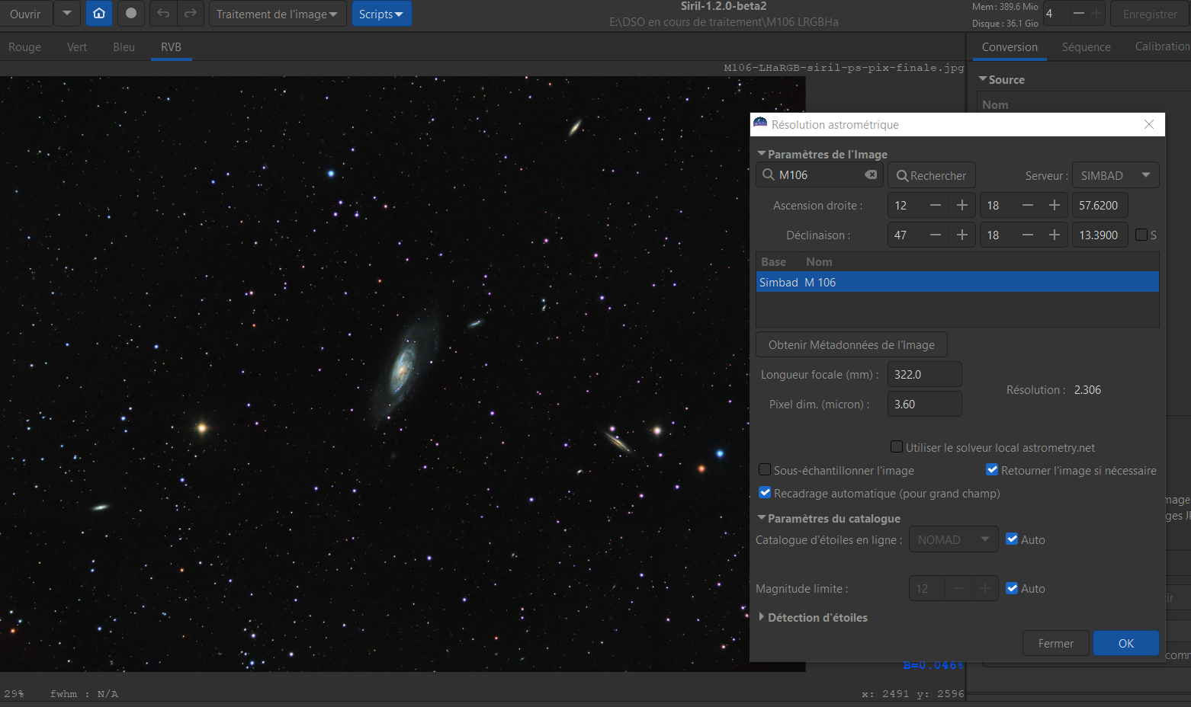Click the round record icon in toolbar
Image resolution: width=1191 pixels, height=707 pixels.
click(x=131, y=14)
